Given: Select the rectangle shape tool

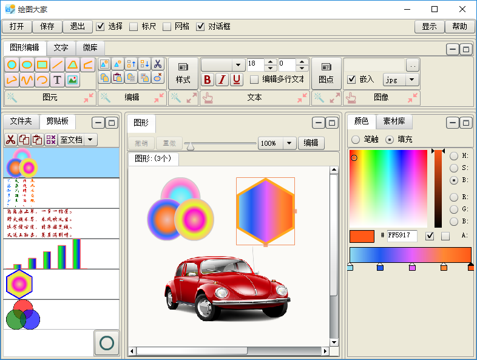Looking at the screenshot, I should pos(42,64).
